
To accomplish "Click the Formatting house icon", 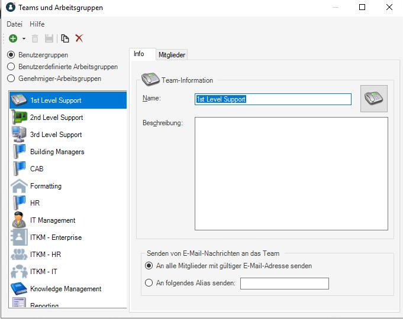I will tap(19, 186).
